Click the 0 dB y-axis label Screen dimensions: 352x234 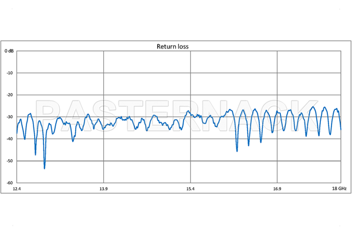(9, 51)
